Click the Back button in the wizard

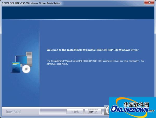75,112
